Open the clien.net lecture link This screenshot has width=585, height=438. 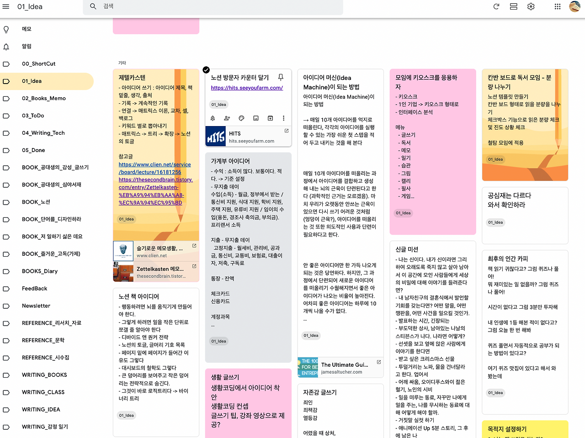point(154,168)
